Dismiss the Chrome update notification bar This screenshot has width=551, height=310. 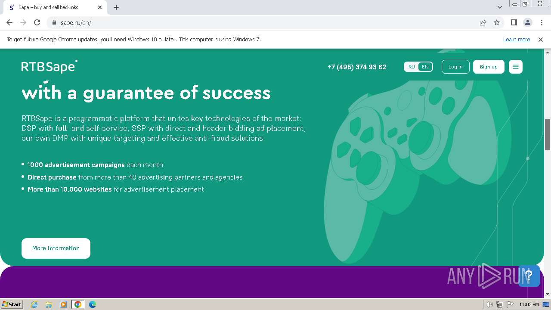coord(541,39)
